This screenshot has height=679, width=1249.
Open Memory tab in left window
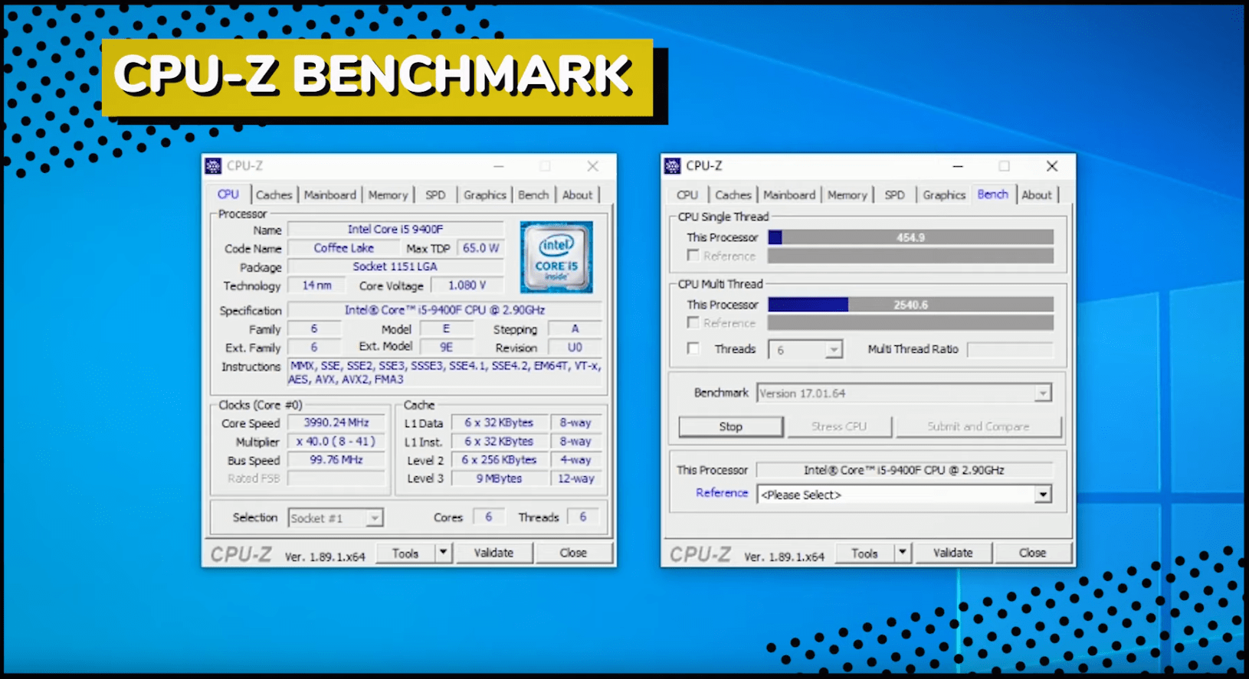[x=388, y=195]
